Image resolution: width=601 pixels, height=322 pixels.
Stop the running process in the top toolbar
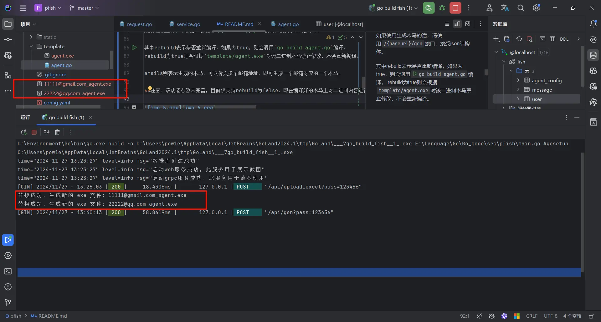[x=455, y=8]
